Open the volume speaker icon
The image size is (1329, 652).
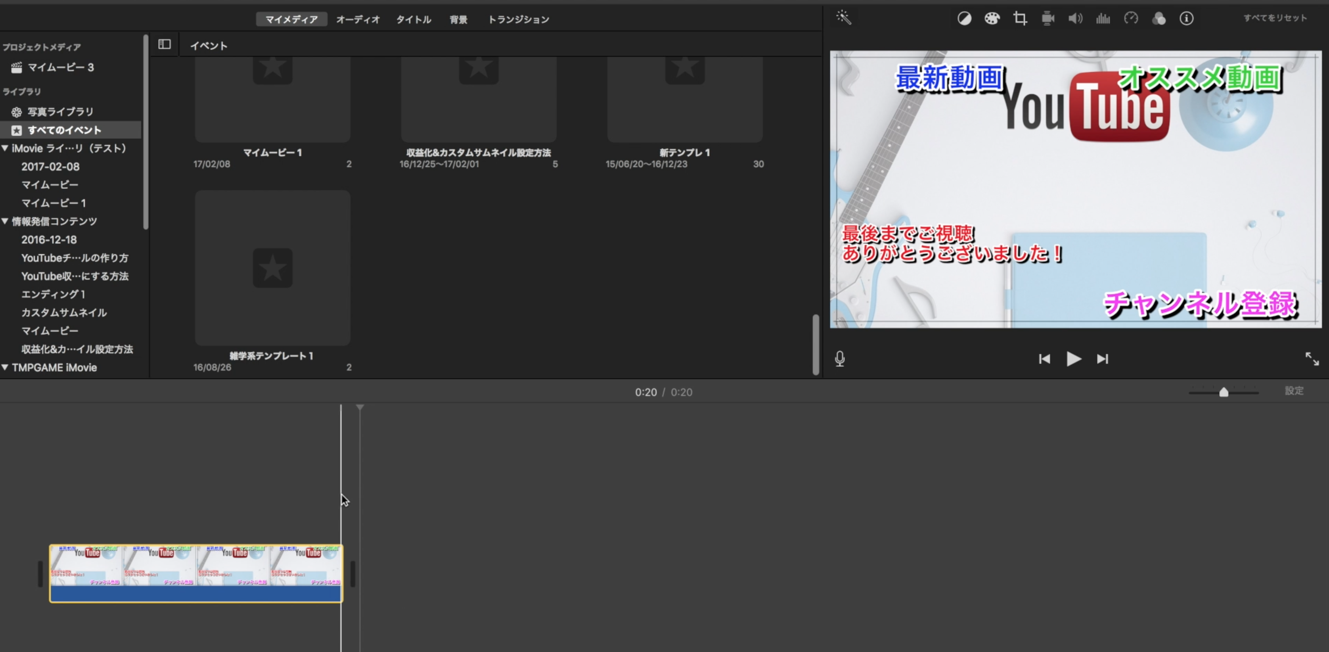(x=1075, y=19)
